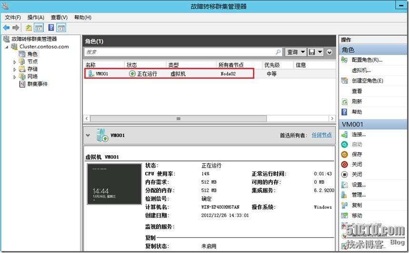Click the Help (帮助) icon in actions pane
Image resolution: width=409 pixels, height=253 pixels.
pyautogui.click(x=345, y=112)
